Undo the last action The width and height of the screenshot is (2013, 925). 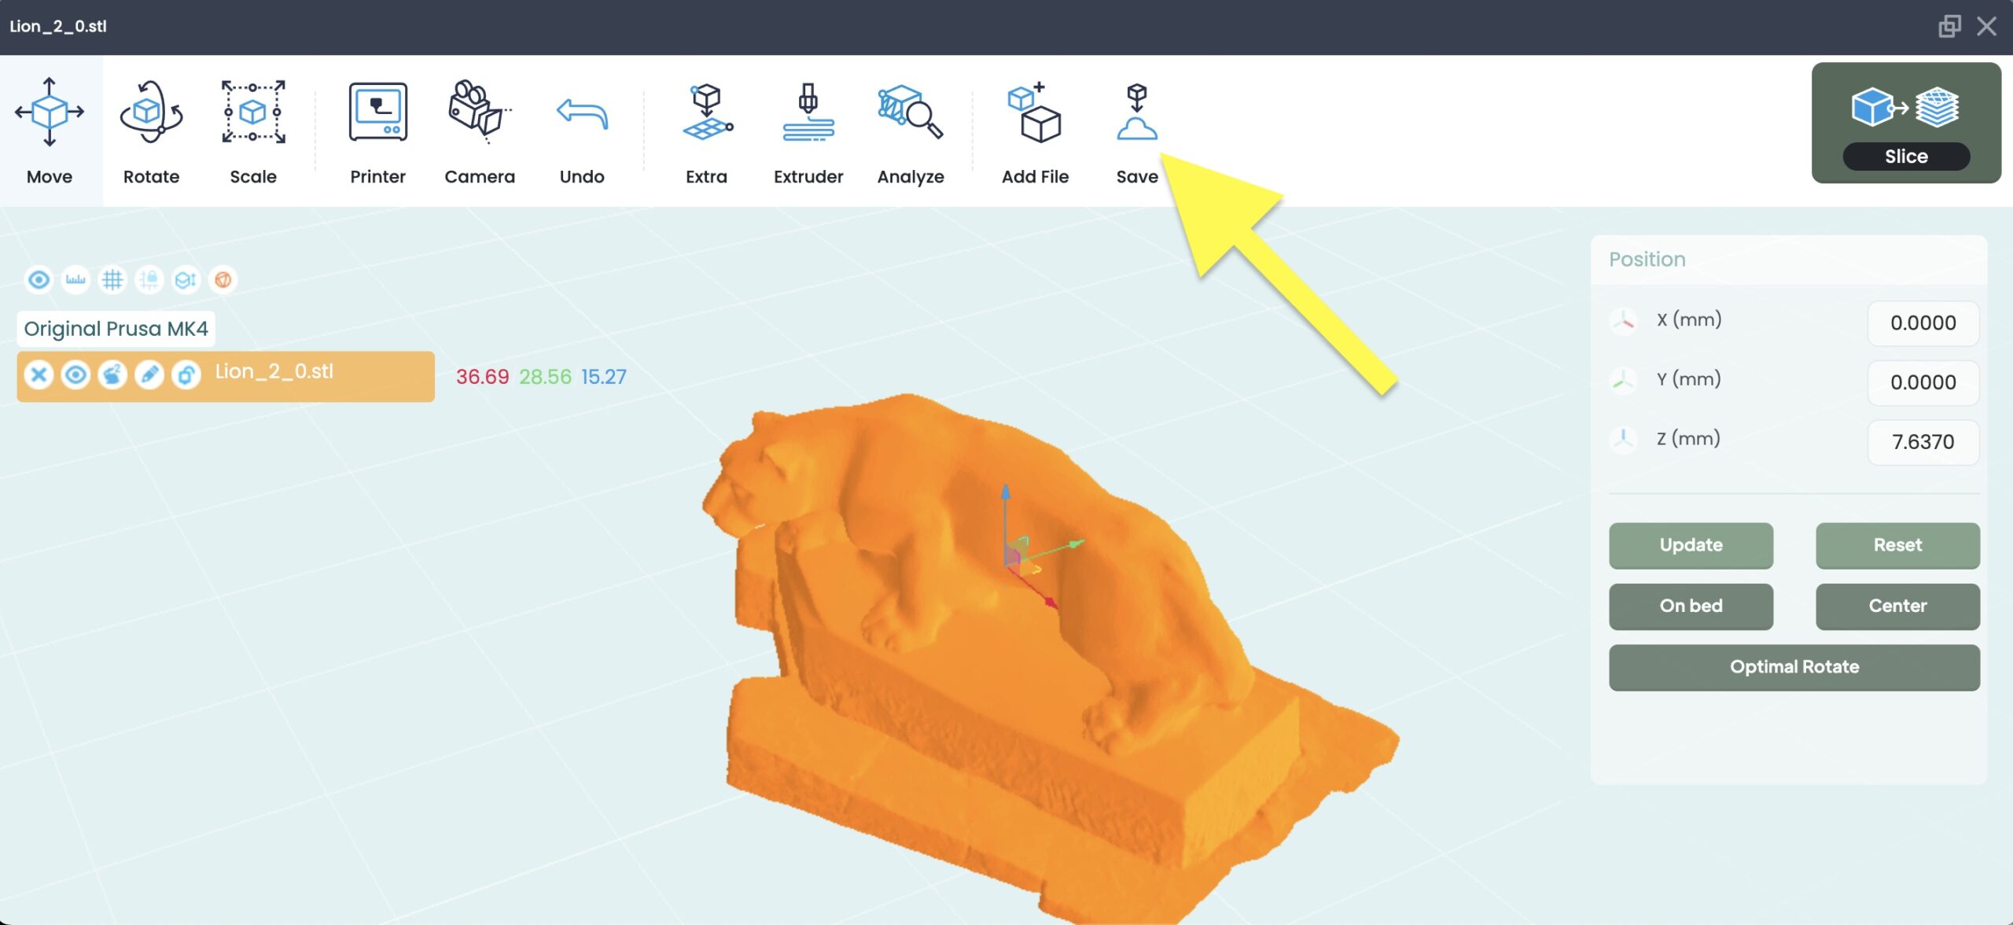582,131
